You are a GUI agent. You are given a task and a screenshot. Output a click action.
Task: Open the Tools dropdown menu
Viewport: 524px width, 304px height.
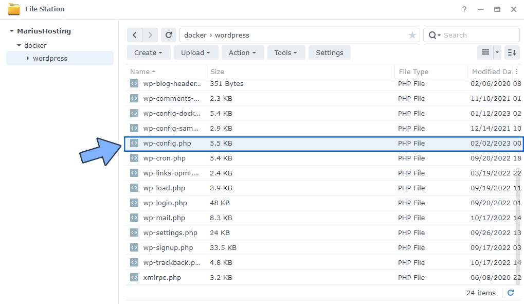[286, 52]
